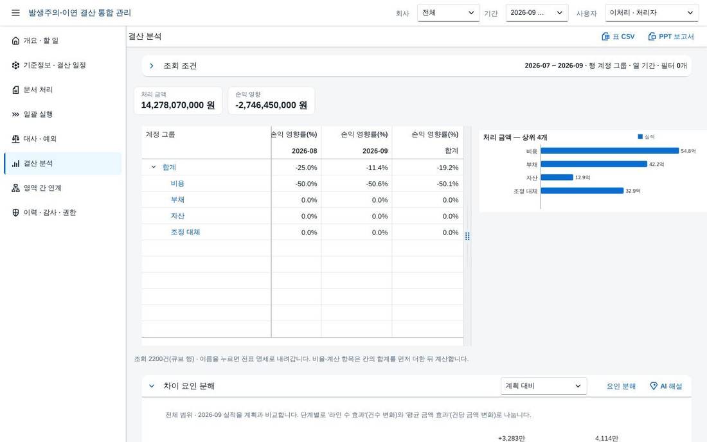Open the 기간 dropdown showing 2026-09
This screenshot has width=707, height=442.
[537, 13]
